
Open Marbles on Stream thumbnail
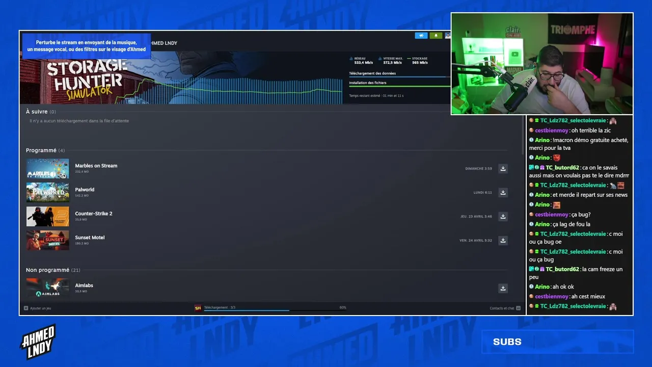pos(47,169)
